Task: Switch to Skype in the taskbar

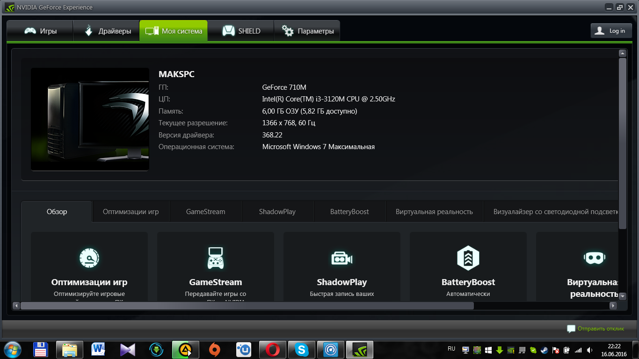Action: 302,350
